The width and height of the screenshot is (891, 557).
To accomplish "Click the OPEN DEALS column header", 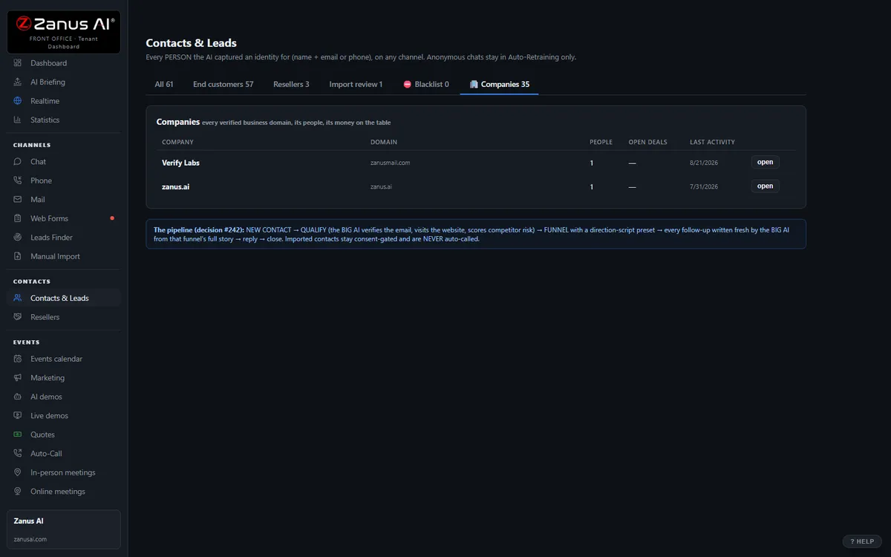I will 647,142.
